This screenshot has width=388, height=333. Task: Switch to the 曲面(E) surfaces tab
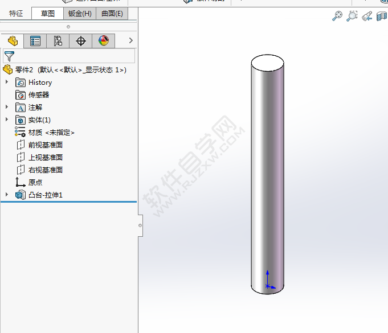click(x=112, y=13)
